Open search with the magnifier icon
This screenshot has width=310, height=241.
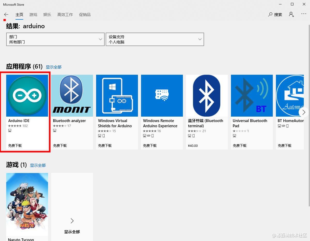click(270, 14)
